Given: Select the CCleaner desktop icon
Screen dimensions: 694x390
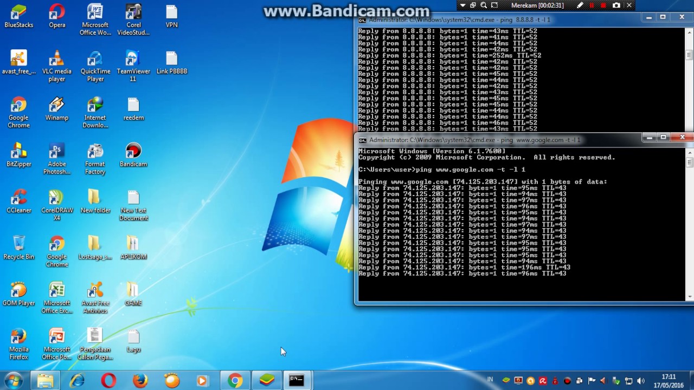Looking at the screenshot, I should coord(18,202).
